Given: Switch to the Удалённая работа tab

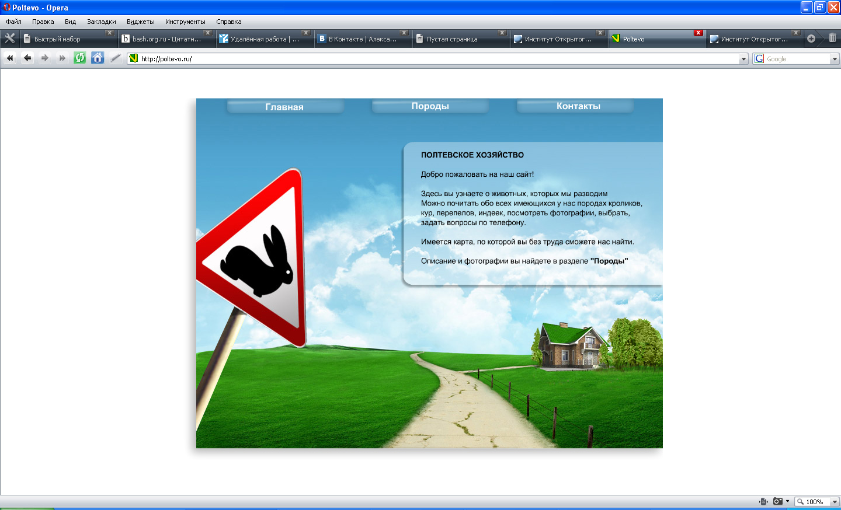Looking at the screenshot, I should coord(264,39).
